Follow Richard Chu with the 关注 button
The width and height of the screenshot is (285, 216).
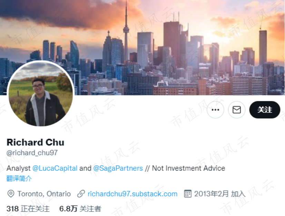pyautogui.click(x=265, y=110)
